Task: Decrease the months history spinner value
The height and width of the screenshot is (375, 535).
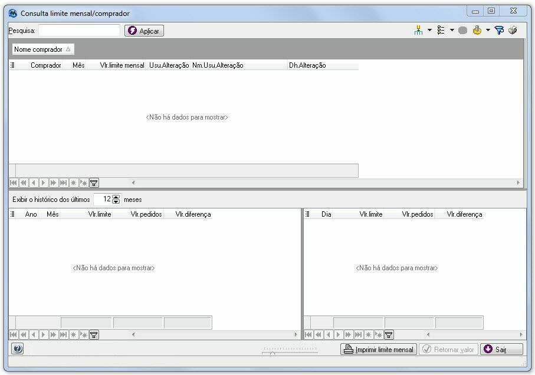Action: pos(116,202)
